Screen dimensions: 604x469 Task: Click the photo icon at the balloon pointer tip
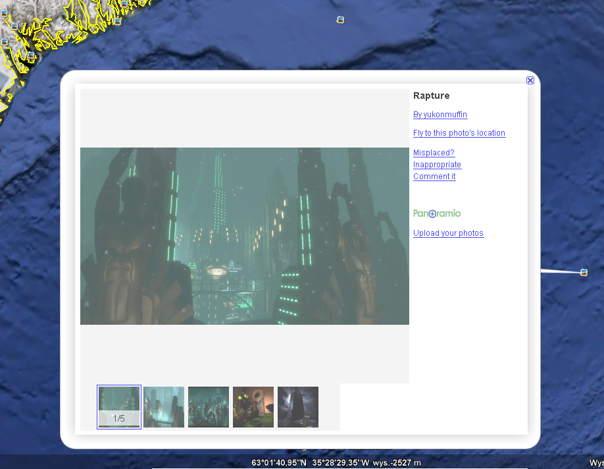[584, 273]
